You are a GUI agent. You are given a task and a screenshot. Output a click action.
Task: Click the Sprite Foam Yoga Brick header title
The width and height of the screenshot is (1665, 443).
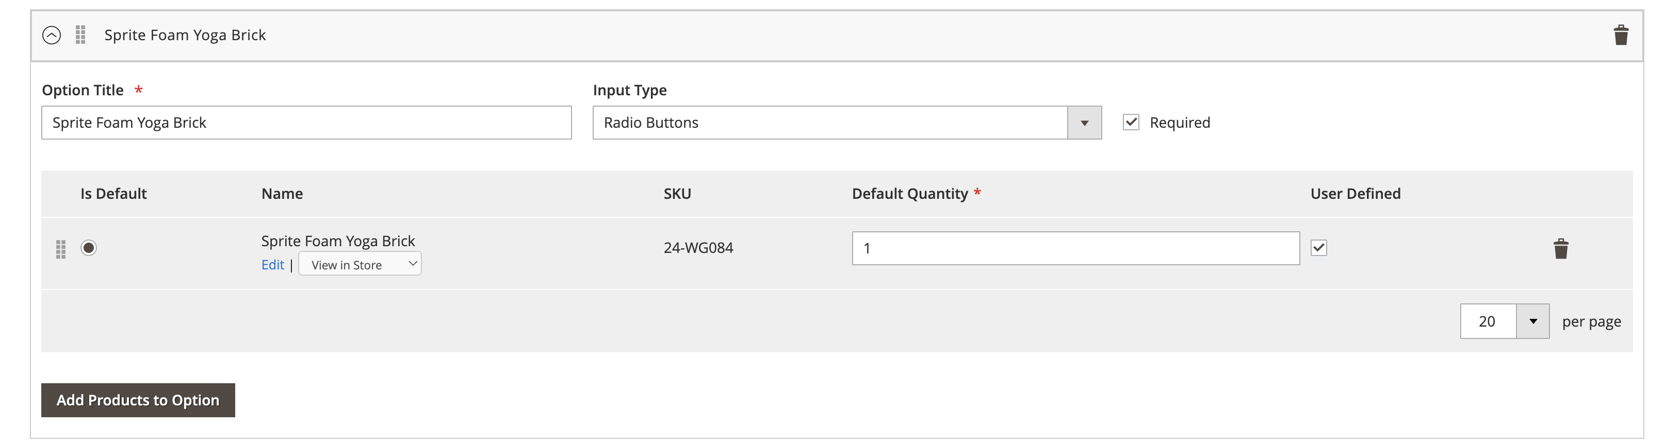(x=185, y=35)
